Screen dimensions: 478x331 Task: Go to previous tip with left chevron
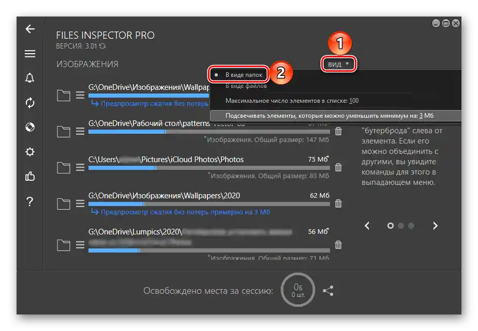pyautogui.click(x=367, y=226)
